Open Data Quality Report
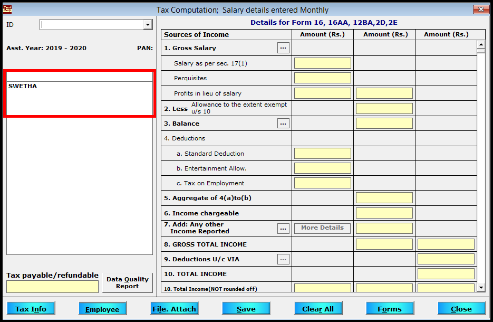The width and height of the screenshot is (493, 322). (x=128, y=282)
